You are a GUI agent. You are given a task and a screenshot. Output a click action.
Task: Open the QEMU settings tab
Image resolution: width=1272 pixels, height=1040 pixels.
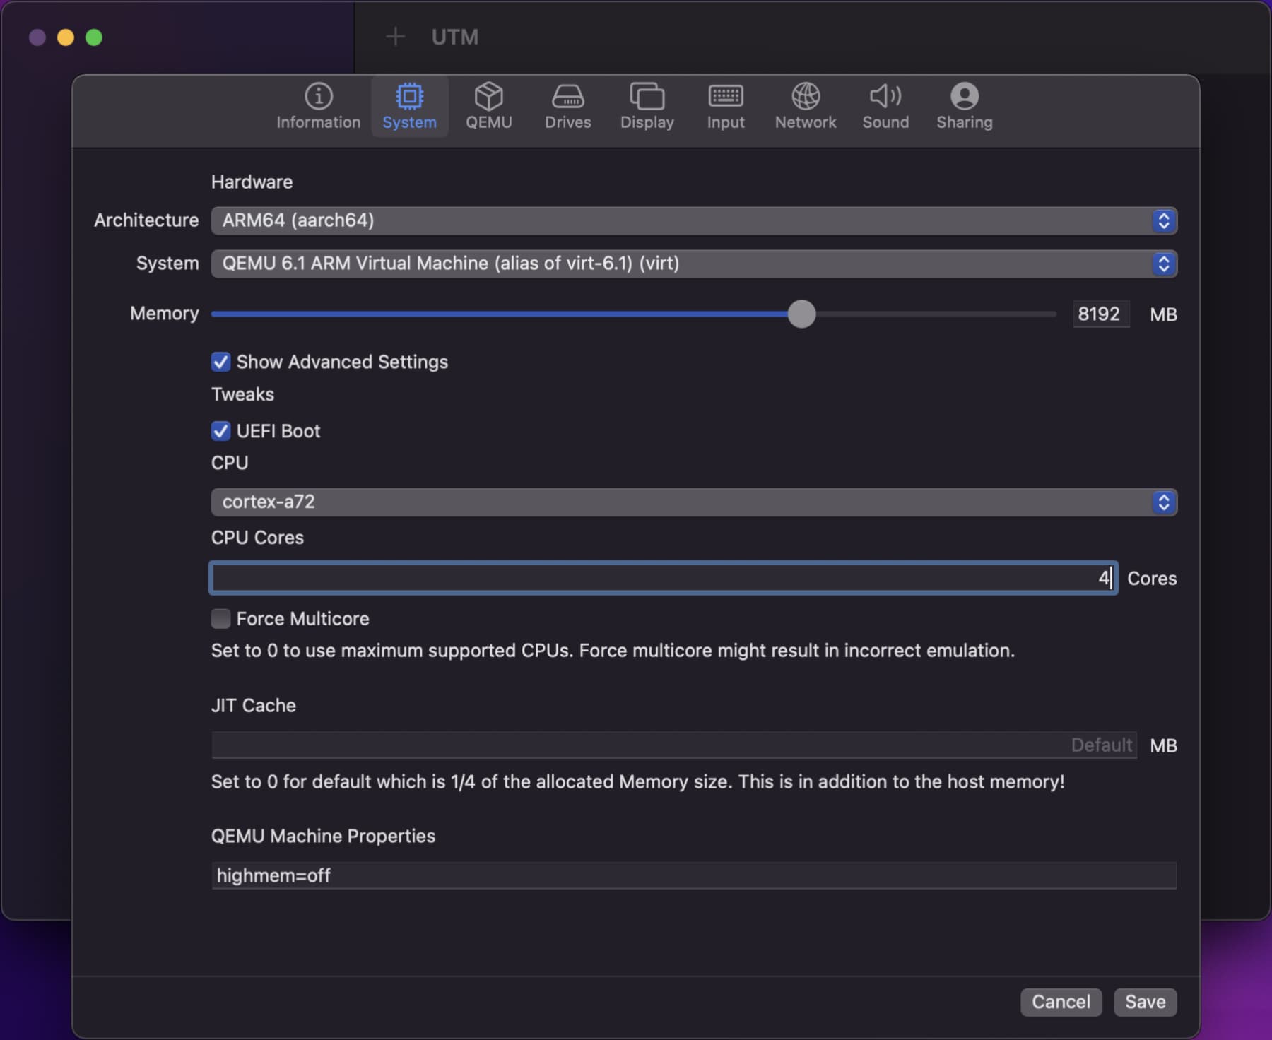click(488, 106)
